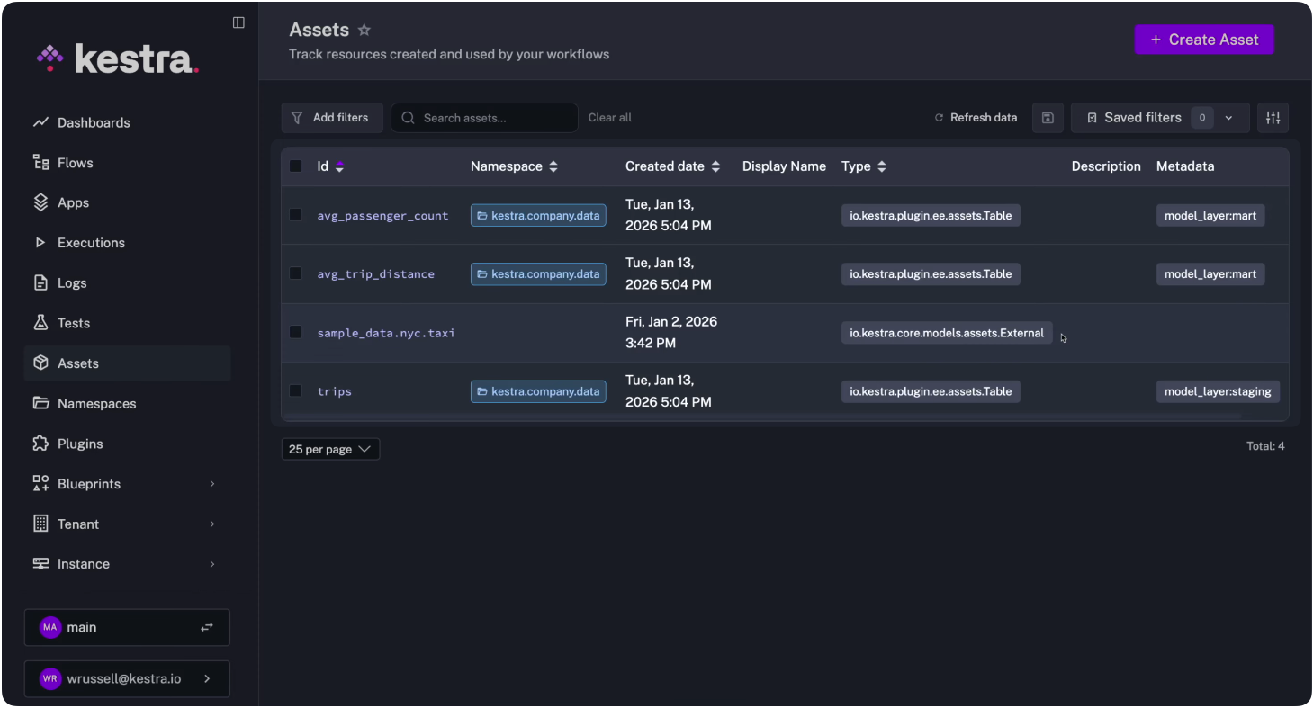The width and height of the screenshot is (1314, 708).
Task: Expand the Blueprints sidebar submenu
Action: click(212, 484)
